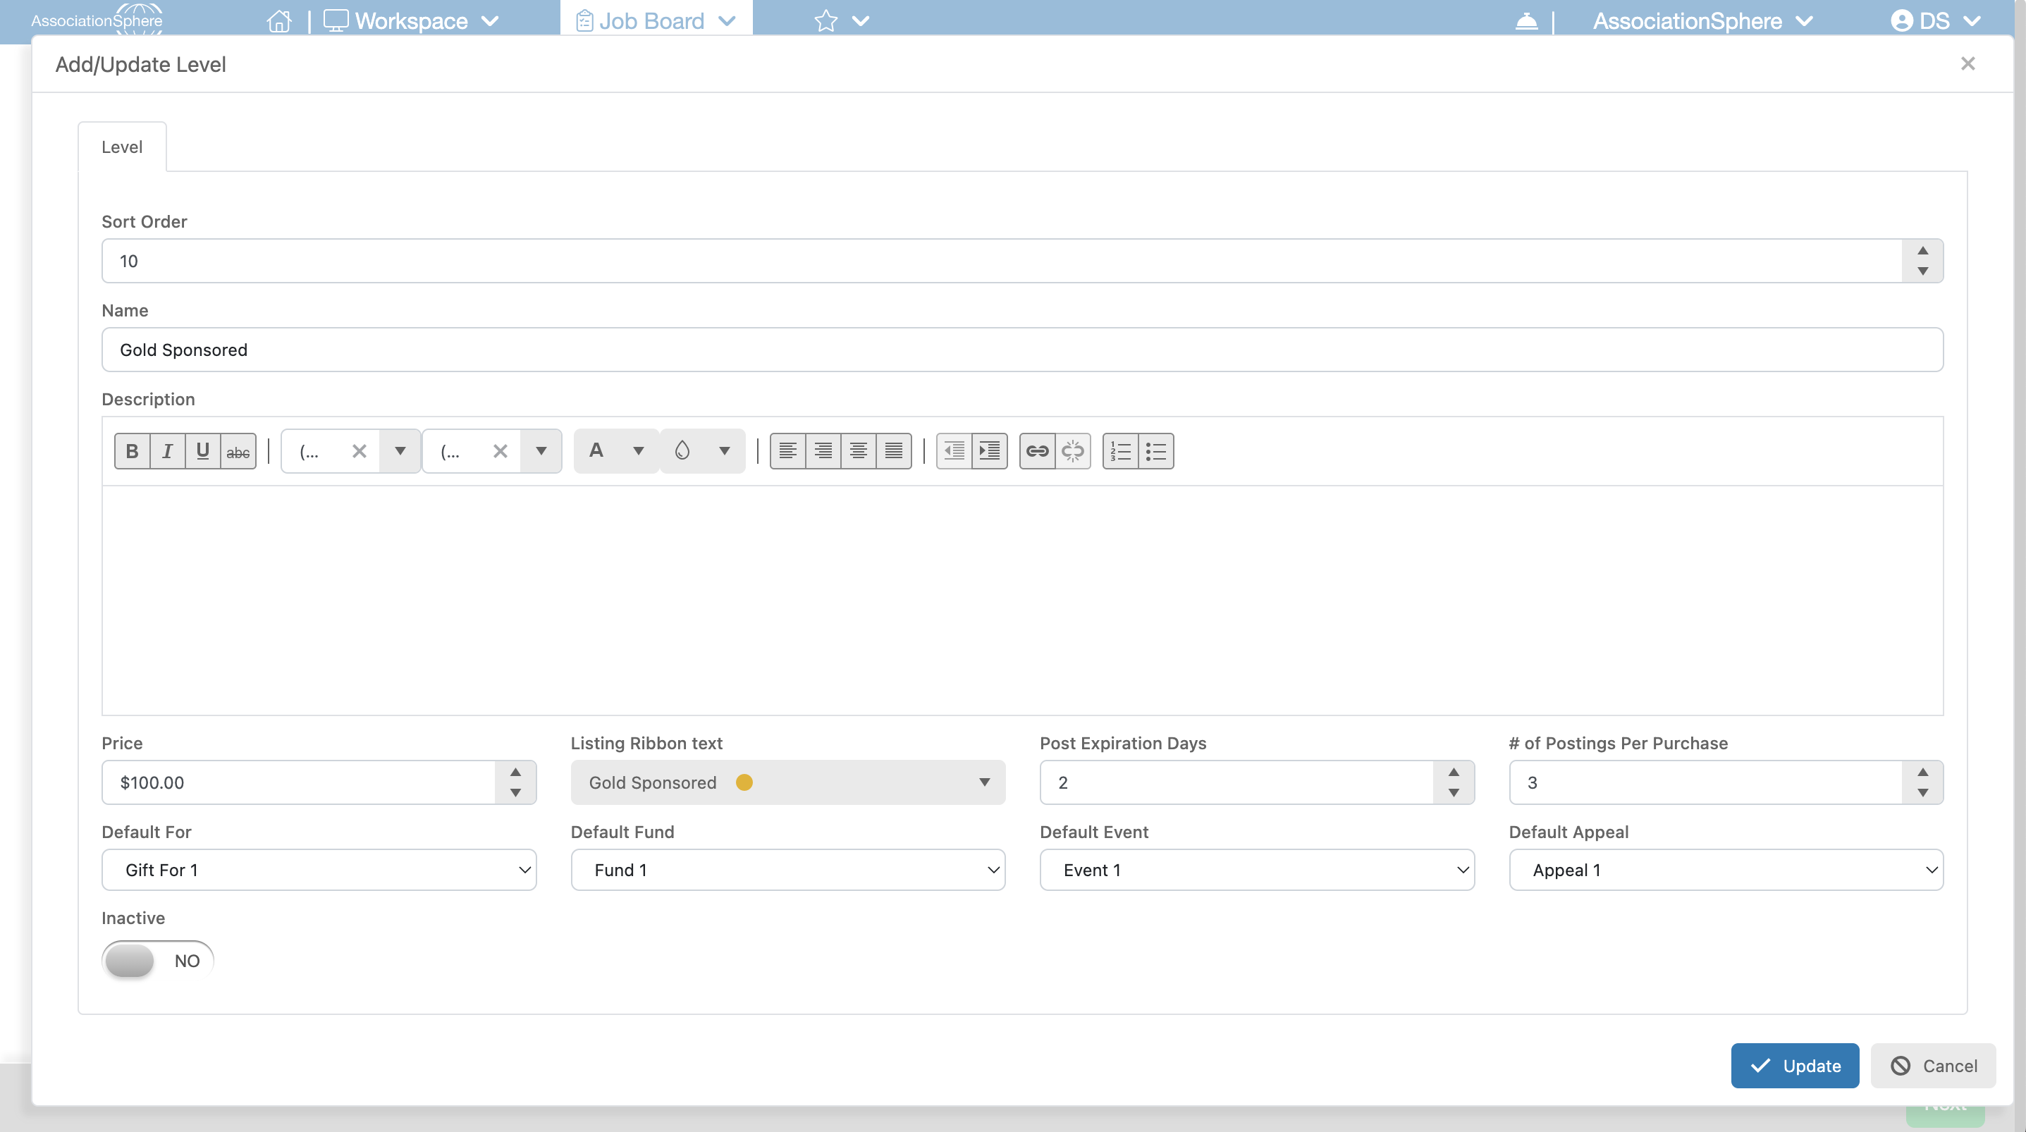
Task: Click the star favorites icon
Action: [x=825, y=20]
